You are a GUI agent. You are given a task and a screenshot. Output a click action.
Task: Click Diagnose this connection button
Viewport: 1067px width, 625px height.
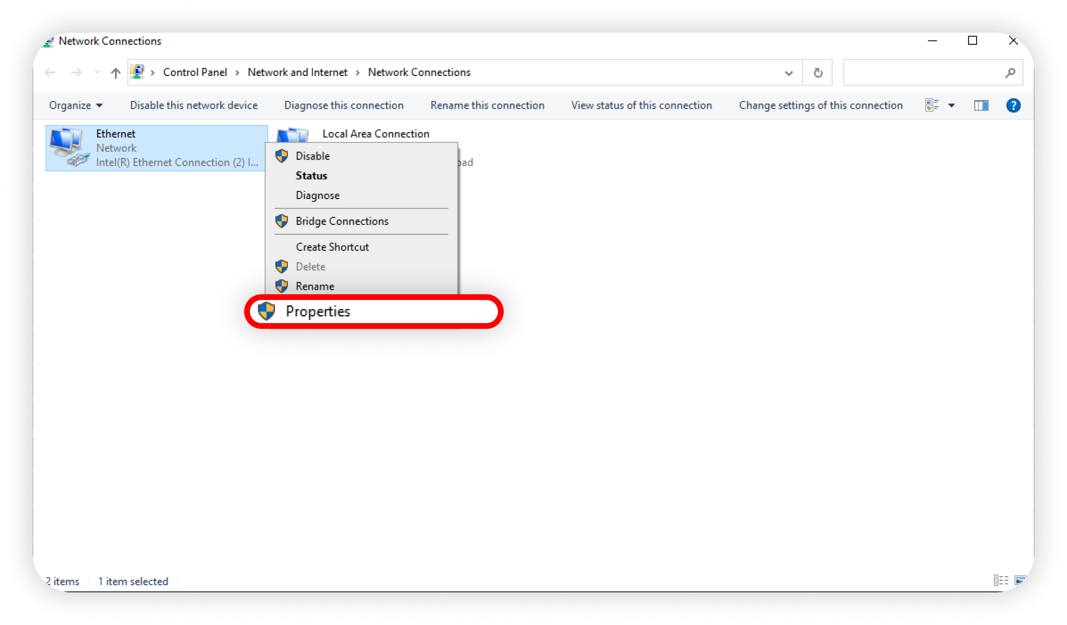pyautogui.click(x=344, y=105)
